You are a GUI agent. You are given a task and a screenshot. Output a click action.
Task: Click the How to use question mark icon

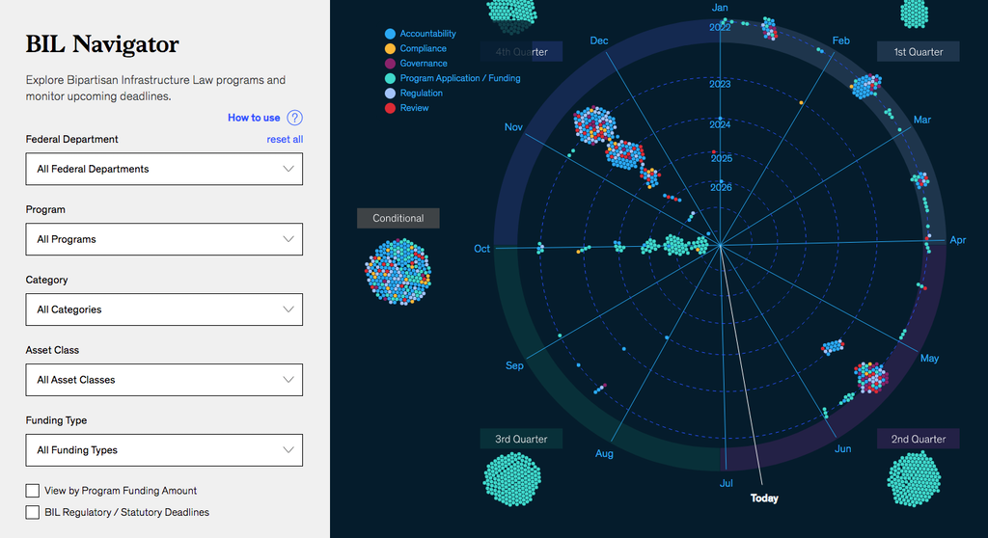[295, 118]
